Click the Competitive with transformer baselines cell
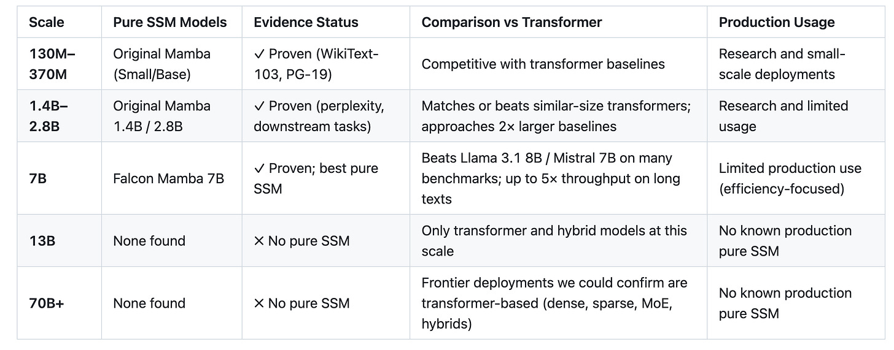This screenshot has height=350, width=894. [x=543, y=64]
